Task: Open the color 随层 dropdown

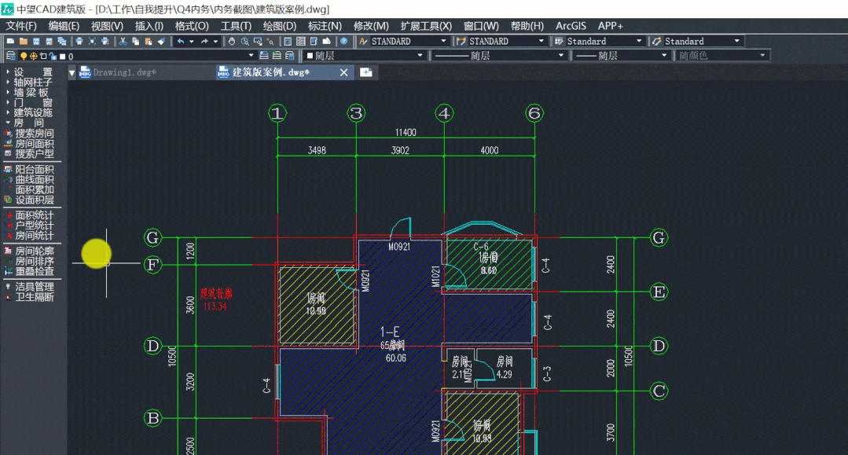Action: (x=420, y=56)
